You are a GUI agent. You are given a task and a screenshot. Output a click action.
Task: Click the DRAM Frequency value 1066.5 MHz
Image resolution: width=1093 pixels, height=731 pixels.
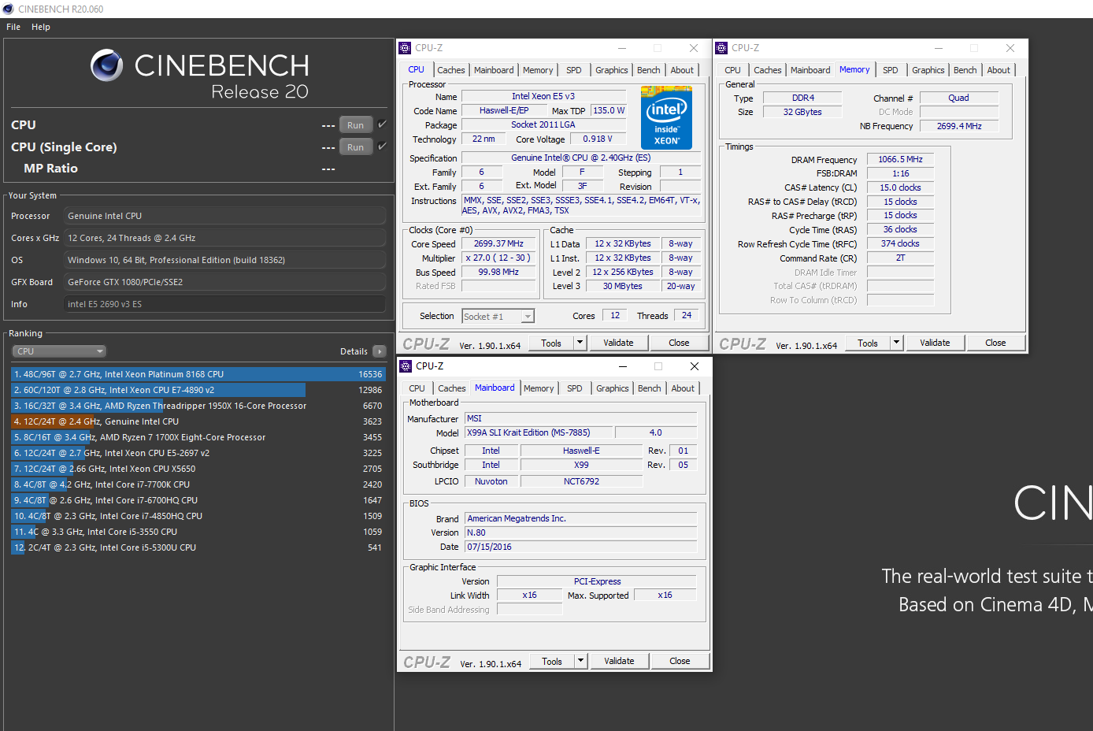pos(900,159)
